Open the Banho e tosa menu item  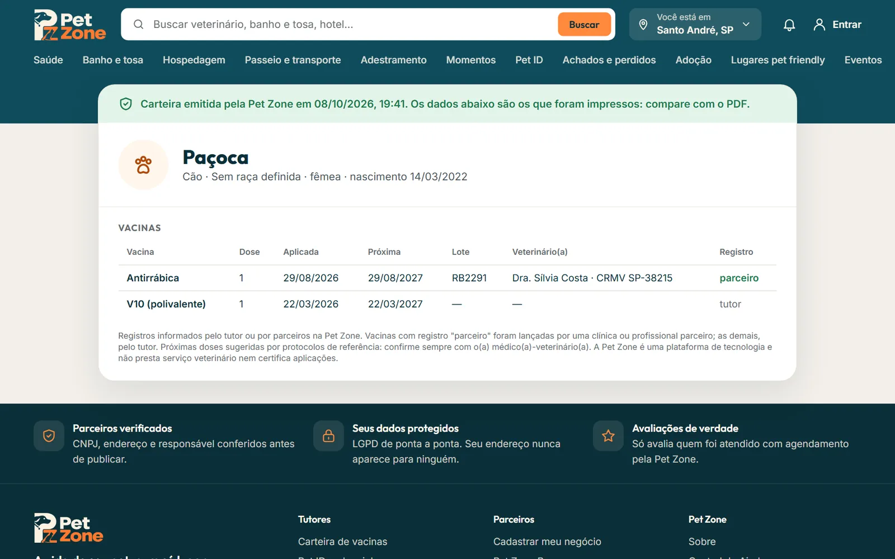113,60
